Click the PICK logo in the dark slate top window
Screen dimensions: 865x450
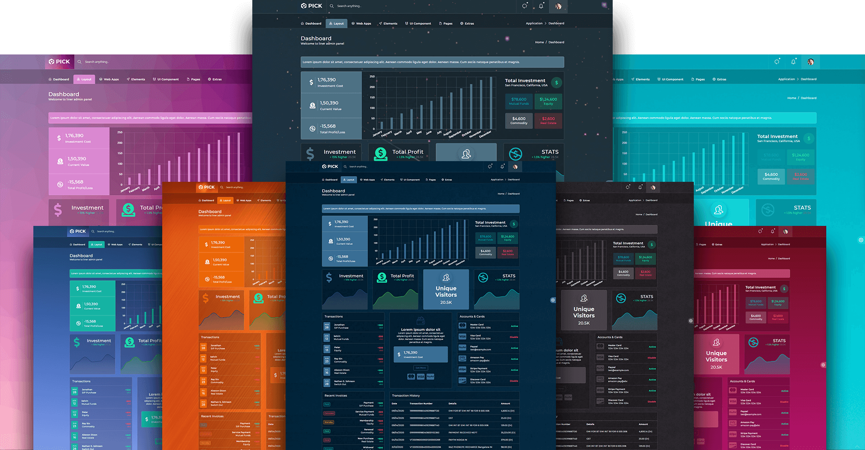point(311,6)
